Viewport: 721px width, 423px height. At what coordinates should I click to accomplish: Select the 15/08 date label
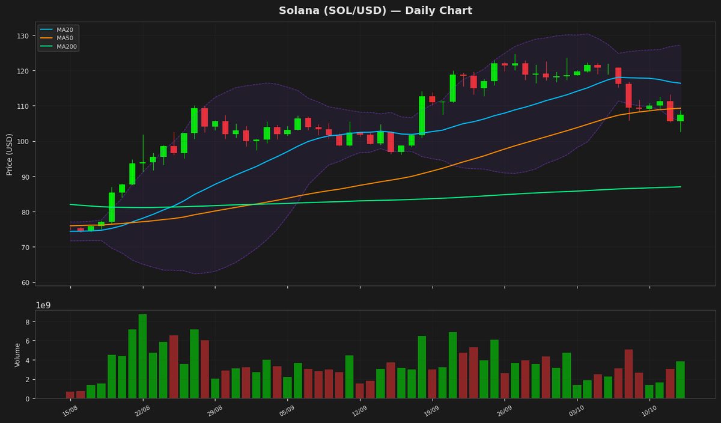click(69, 411)
